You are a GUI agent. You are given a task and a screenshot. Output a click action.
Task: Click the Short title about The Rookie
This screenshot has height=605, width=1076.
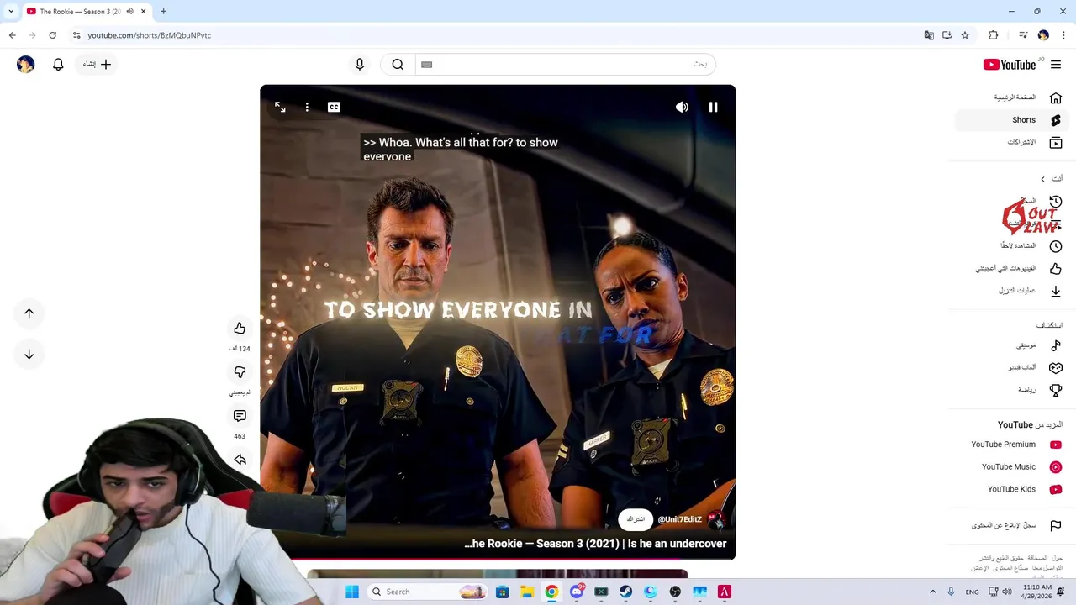[x=595, y=544]
